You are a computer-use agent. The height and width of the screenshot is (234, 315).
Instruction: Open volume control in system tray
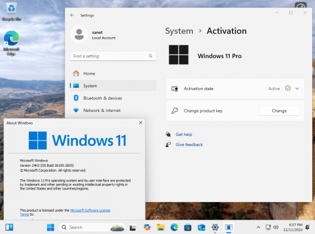[x=276, y=227]
